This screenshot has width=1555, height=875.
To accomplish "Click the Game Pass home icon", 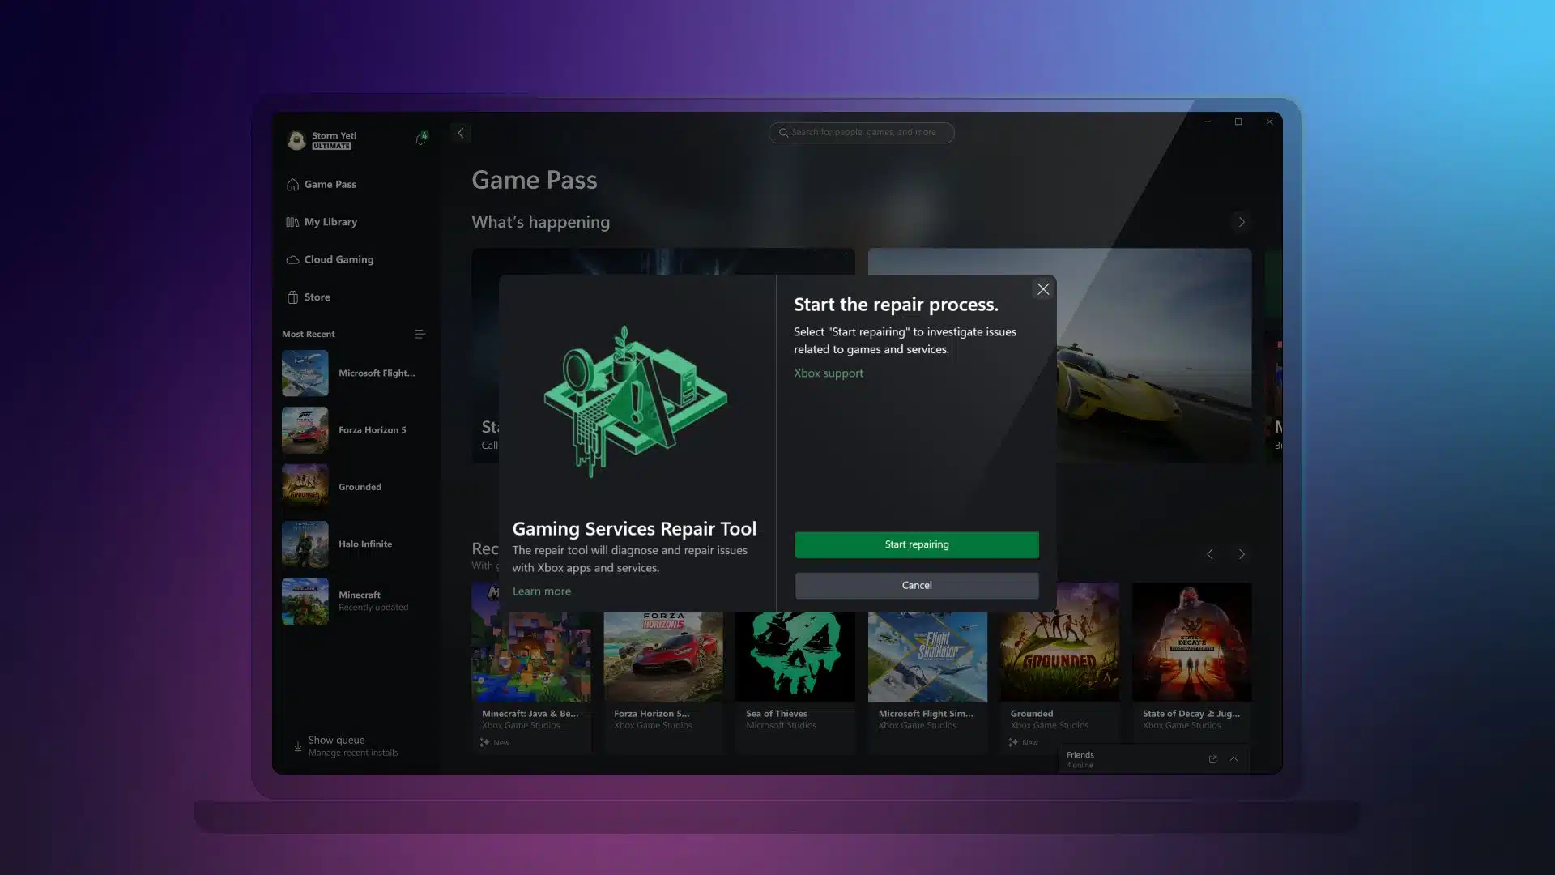I will point(292,185).
